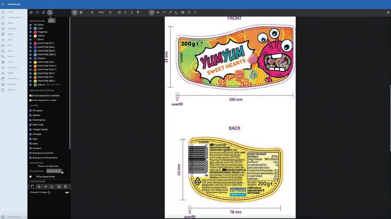Select the Background illustration layer text
This screenshot has height=219, width=391.
point(45,158)
